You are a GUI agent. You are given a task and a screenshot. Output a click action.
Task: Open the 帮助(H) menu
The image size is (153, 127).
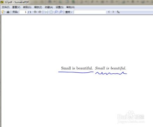(x=70, y=7)
